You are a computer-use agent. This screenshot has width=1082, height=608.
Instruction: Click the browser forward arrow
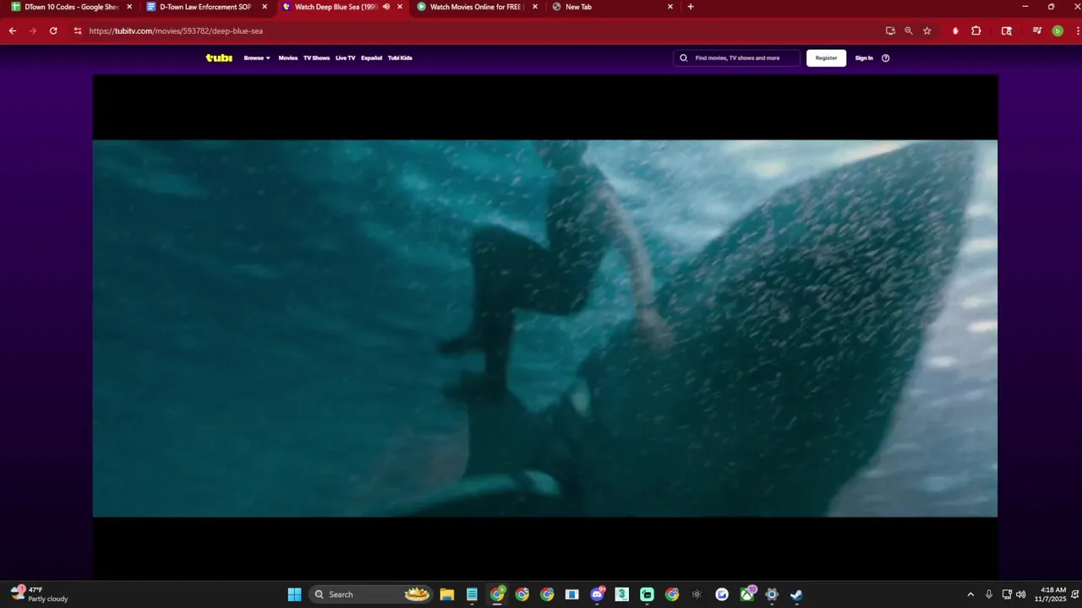tap(33, 30)
